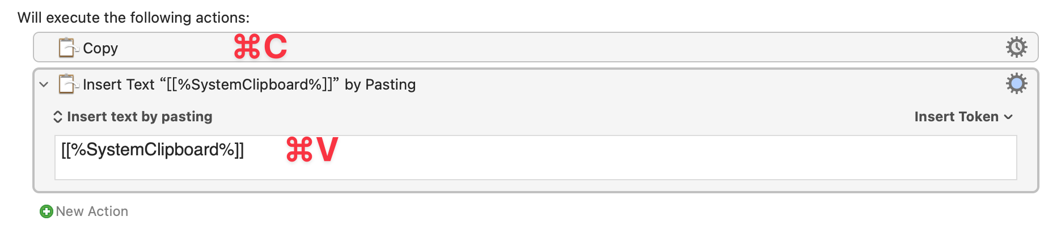Click the green plus New Action icon
Viewport: 1040px width, 229px height.
[46, 211]
